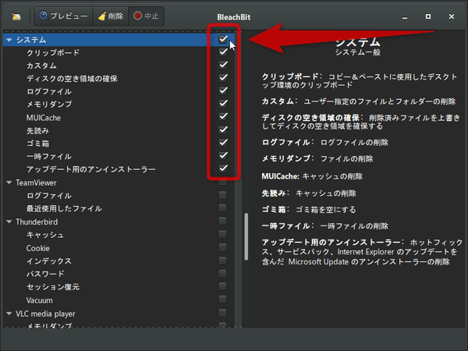The height and width of the screenshot is (351, 468).
Task: Maximize the BleachBit window
Action: (428, 16)
